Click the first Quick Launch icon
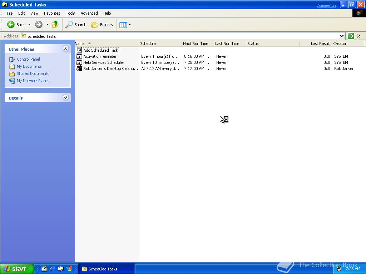This screenshot has height=274, width=366. (x=44, y=269)
